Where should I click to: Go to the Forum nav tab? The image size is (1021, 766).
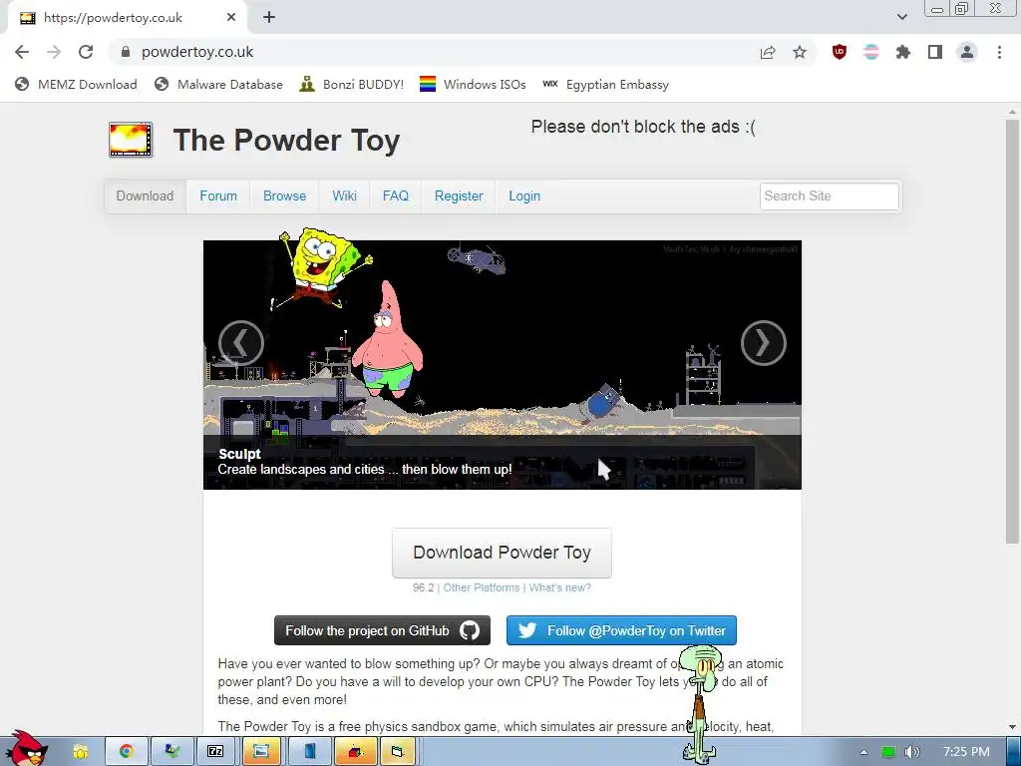pos(218,196)
